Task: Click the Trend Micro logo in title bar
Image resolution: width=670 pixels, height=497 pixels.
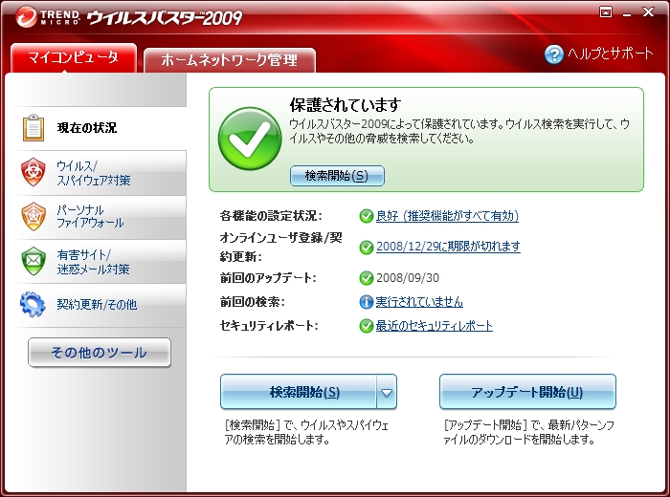Action: (x=48, y=17)
